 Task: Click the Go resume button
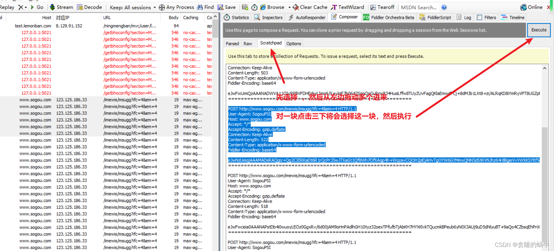coord(37,7)
